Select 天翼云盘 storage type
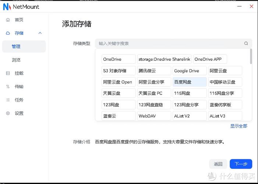Image resolution: width=258 pixels, height=184 pixels. [x=119, y=93]
